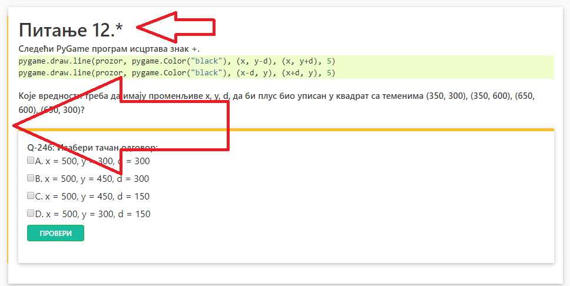Enable checkbox D for y = 300, d = 150
This screenshot has height=286, width=570.
pos(31,213)
